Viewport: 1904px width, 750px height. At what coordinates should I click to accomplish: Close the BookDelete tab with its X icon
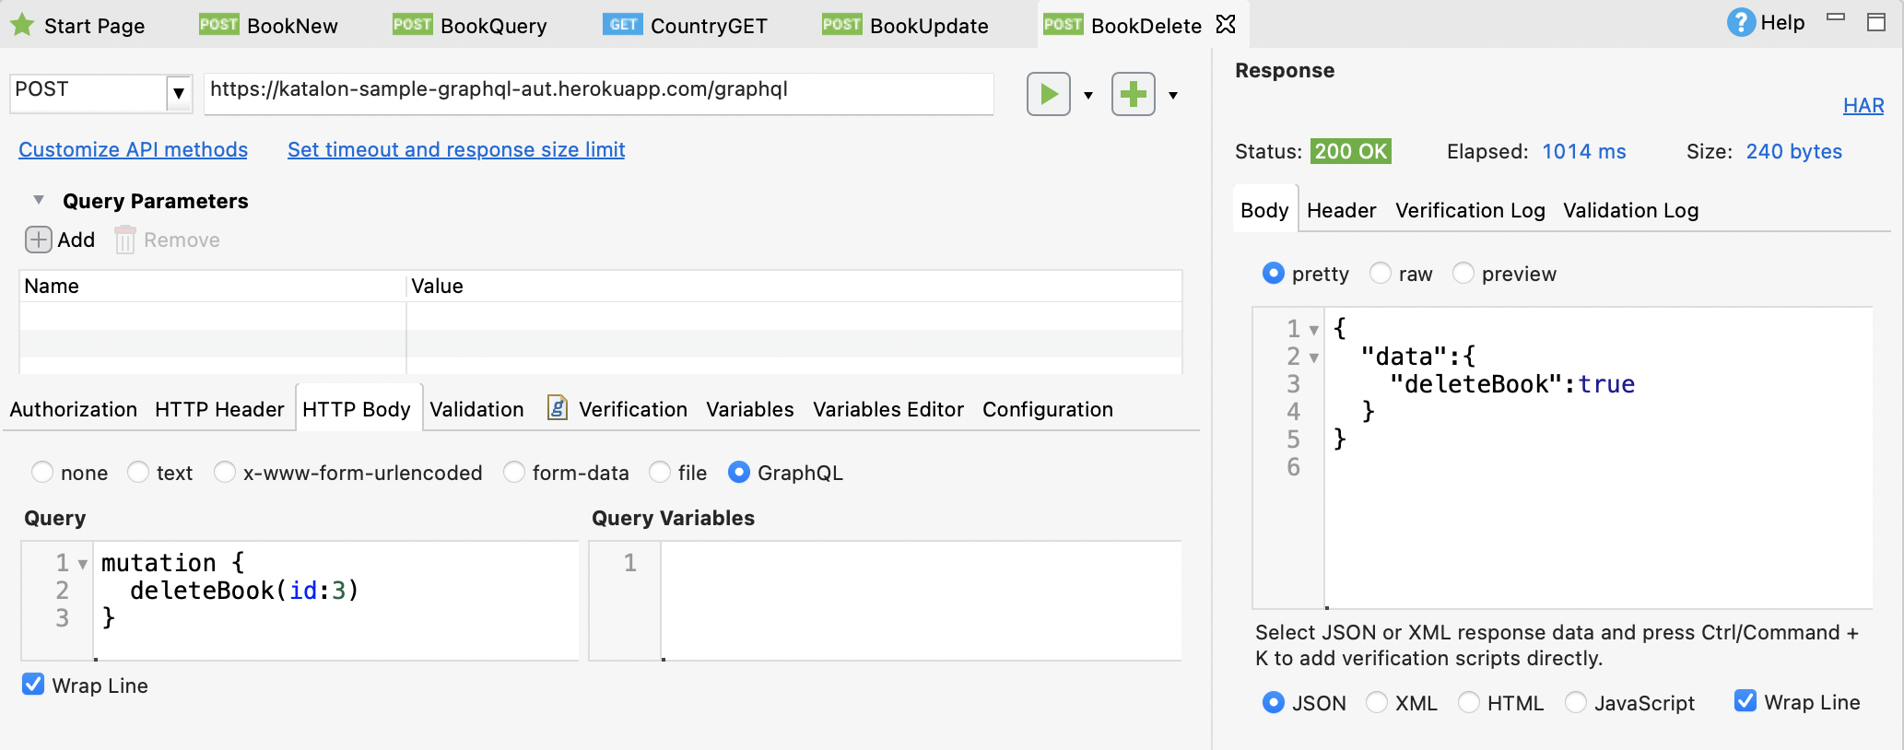1226,25
